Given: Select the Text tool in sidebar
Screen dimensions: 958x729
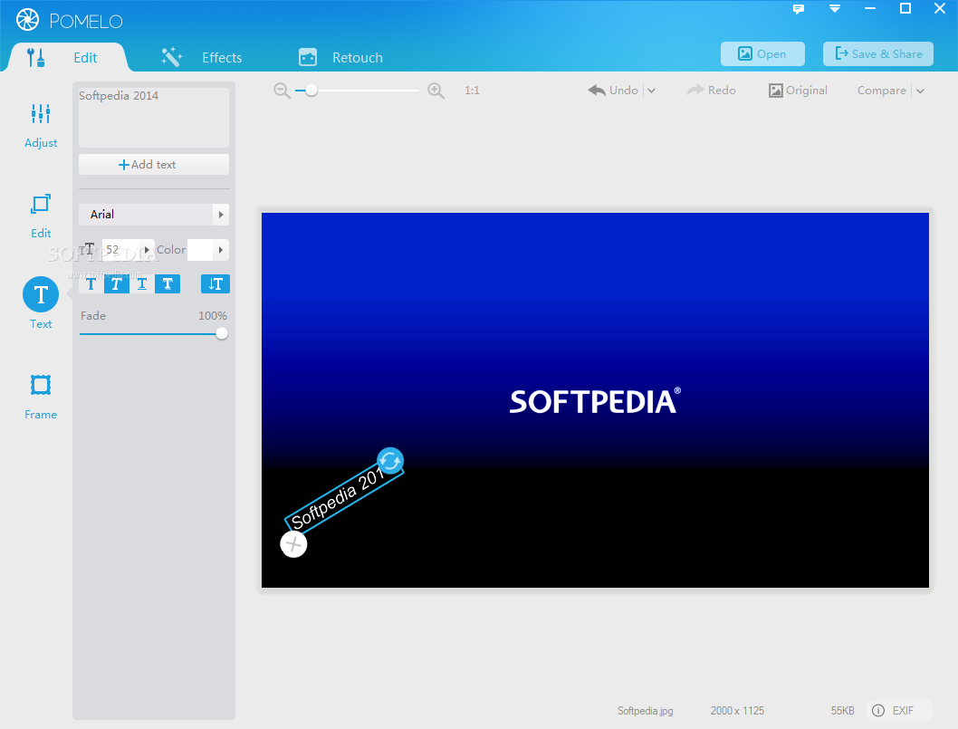Looking at the screenshot, I should (41, 302).
